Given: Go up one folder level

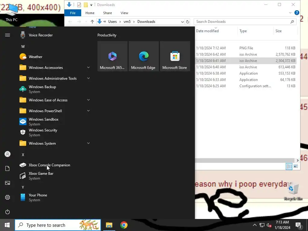Looking at the screenshot, I should click(92, 22).
